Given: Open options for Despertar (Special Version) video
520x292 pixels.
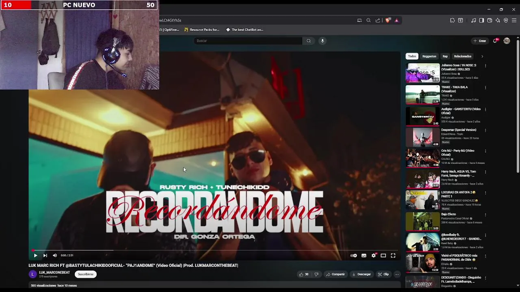Looking at the screenshot, I should [485, 131].
